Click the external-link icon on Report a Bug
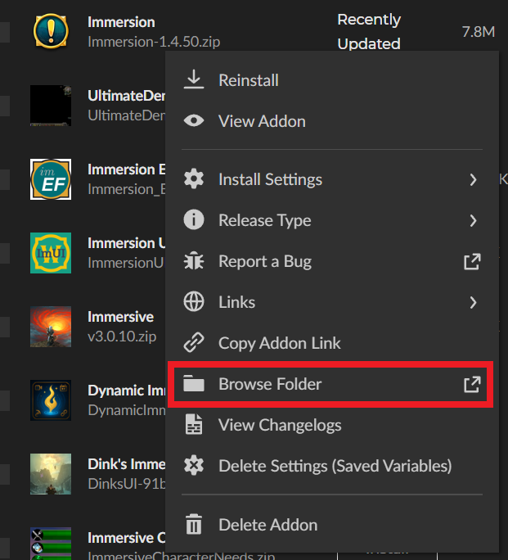 pyautogui.click(x=472, y=261)
